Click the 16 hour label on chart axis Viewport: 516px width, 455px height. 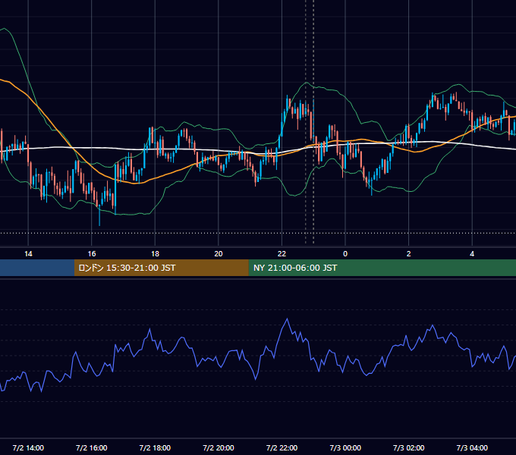(92, 254)
